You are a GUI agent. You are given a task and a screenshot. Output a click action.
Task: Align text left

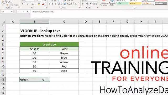coord(50,4)
